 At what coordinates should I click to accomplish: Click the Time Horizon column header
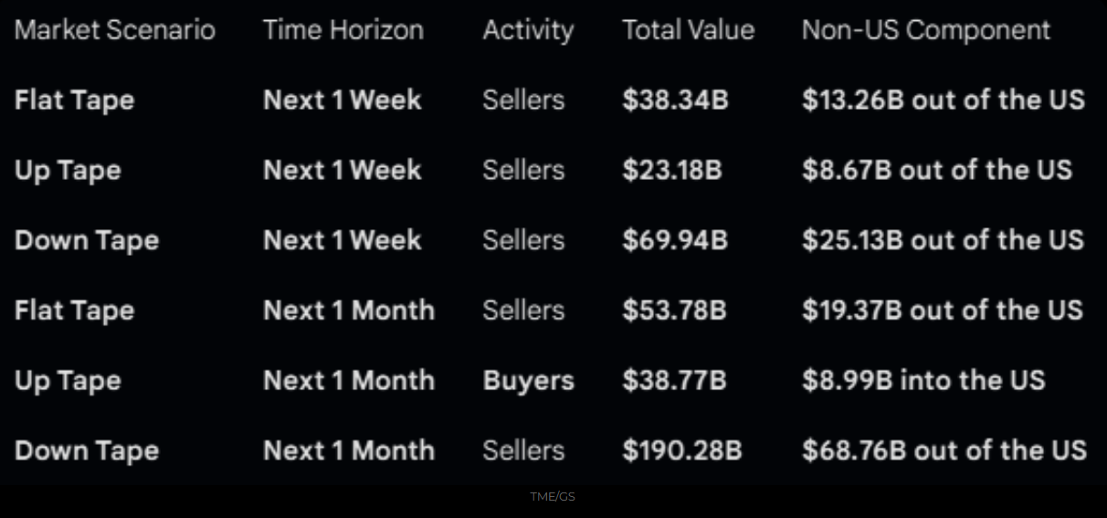click(343, 30)
